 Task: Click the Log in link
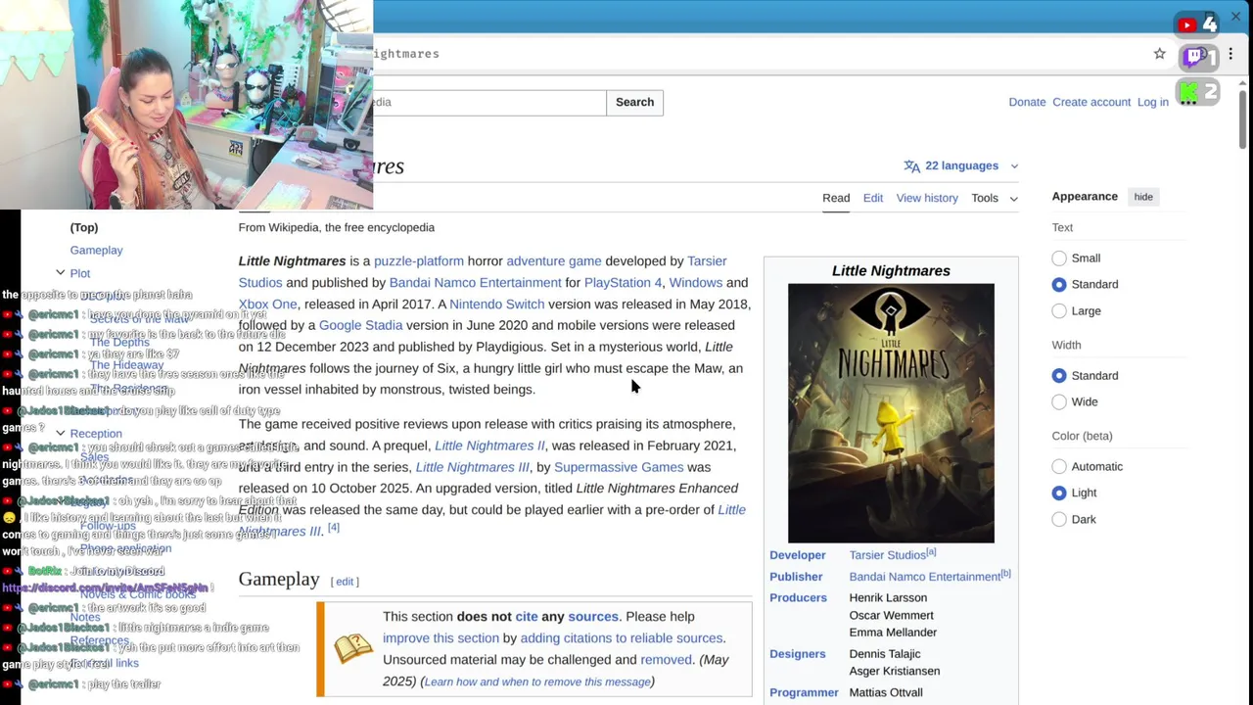pyautogui.click(x=1153, y=102)
